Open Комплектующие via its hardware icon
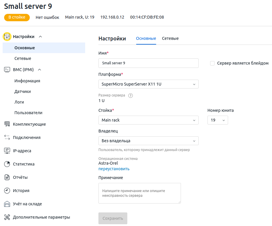272x226 pixels. (x=7, y=124)
